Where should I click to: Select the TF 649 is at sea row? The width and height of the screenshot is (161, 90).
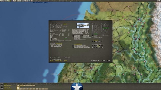(x=7, y=87)
